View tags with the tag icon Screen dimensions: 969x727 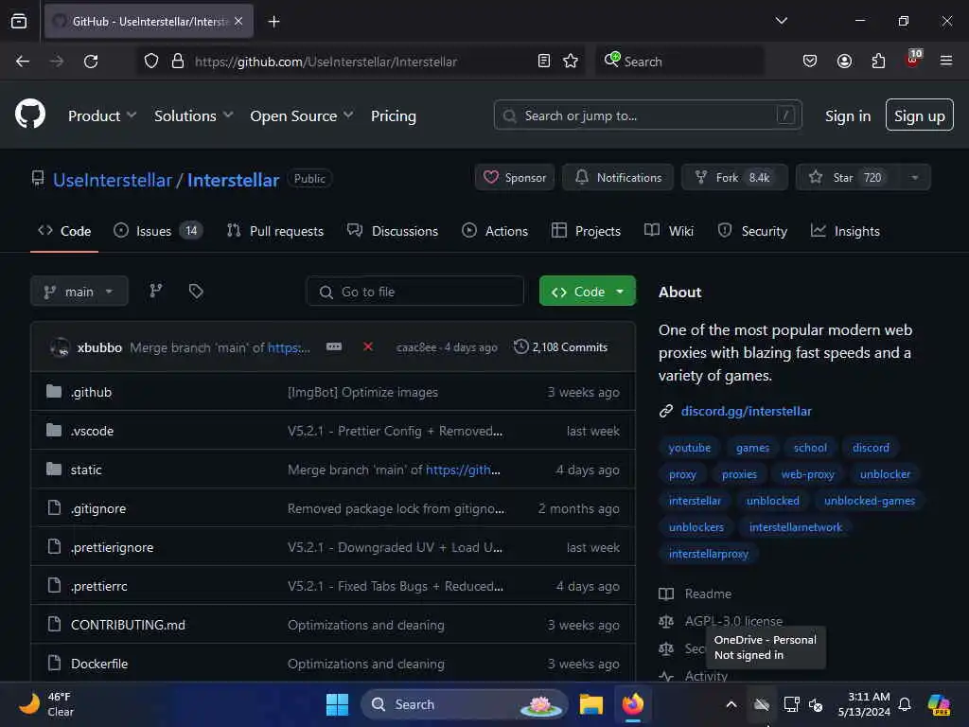196,291
